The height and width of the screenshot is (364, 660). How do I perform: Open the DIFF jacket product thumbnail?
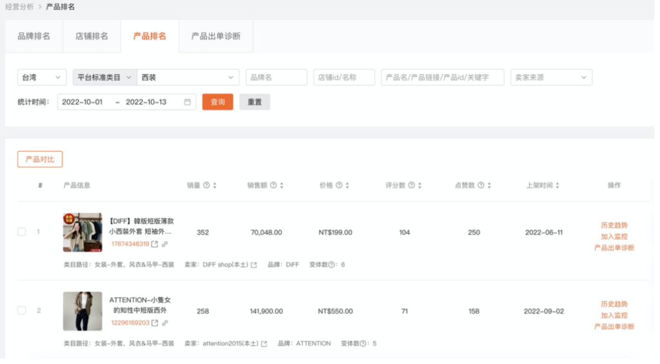click(x=82, y=233)
